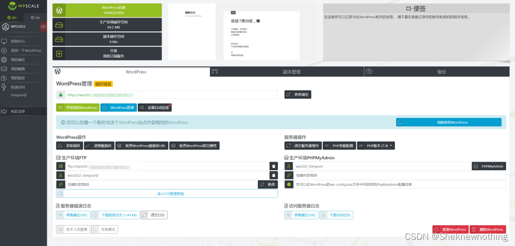515x246 pixels.
Task: Open the blog homepage preview thumbnail
Action: [192, 32]
